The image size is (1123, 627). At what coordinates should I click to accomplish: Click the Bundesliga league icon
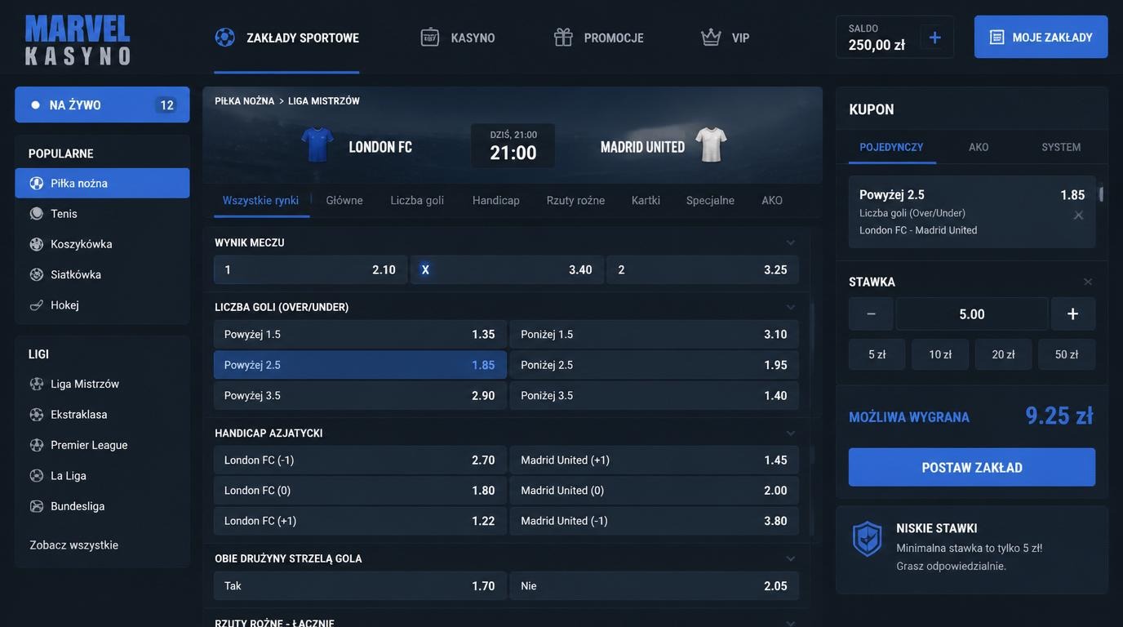point(36,506)
